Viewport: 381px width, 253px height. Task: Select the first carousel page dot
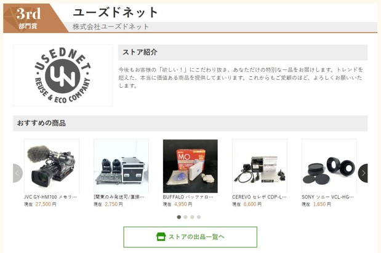tap(179, 217)
